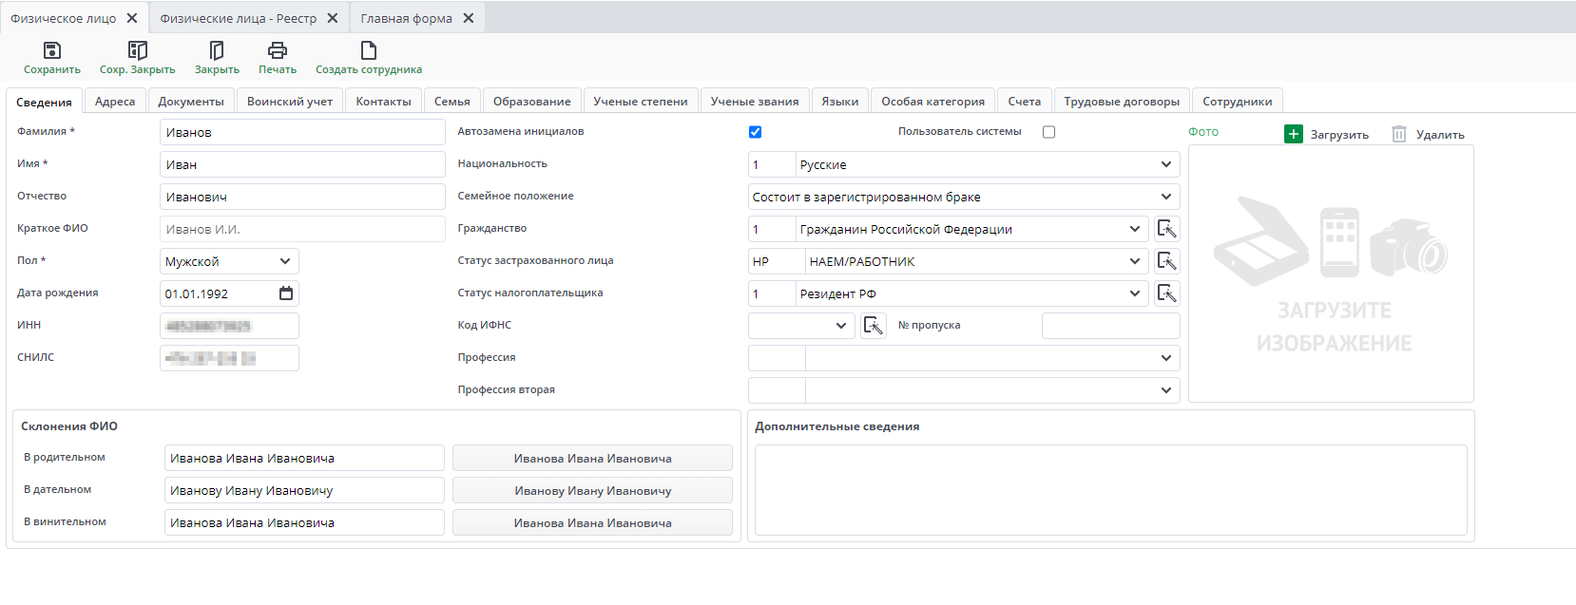Open lookup icon next to Код ИФНС
This screenshot has height=605, width=1576.
pyautogui.click(x=873, y=326)
